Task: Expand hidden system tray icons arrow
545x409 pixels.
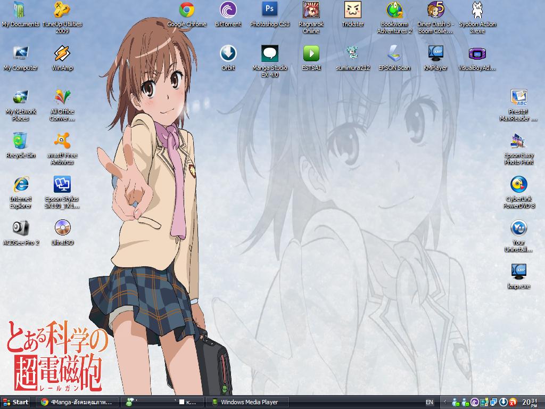Action: click(x=445, y=402)
